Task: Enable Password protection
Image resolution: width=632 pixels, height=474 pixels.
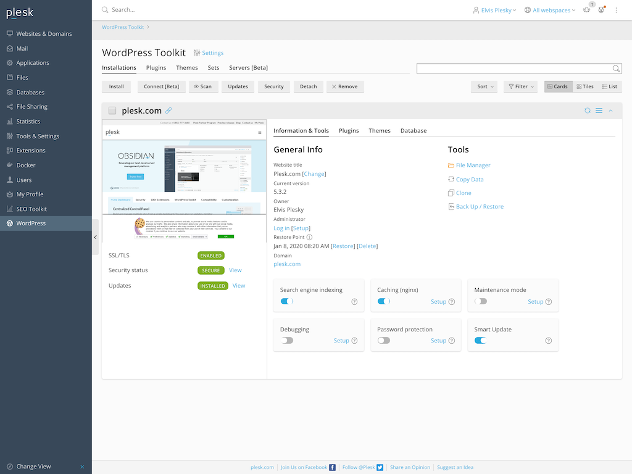Action: click(x=383, y=340)
